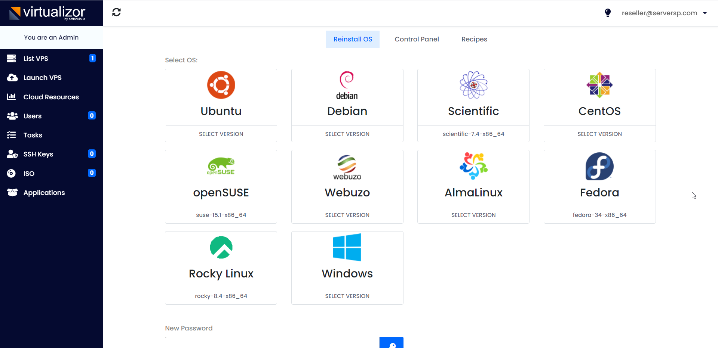
Task: Click the blue key button beside New Password
Action: [392, 343]
